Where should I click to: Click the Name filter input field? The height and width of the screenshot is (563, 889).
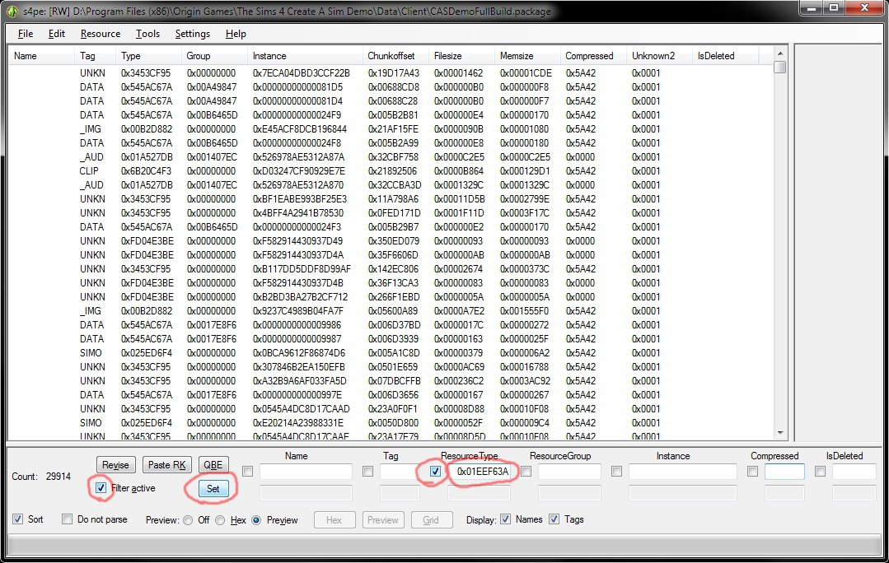click(x=306, y=472)
